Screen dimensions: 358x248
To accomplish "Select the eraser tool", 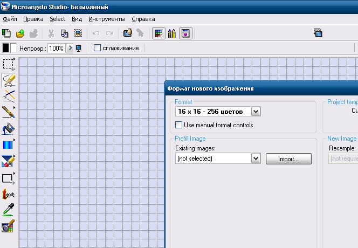I will (8, 161).
